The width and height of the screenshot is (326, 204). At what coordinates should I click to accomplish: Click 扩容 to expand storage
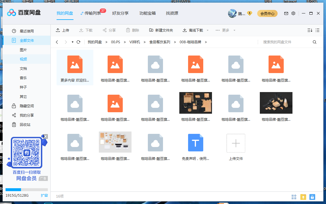(44, 196)
